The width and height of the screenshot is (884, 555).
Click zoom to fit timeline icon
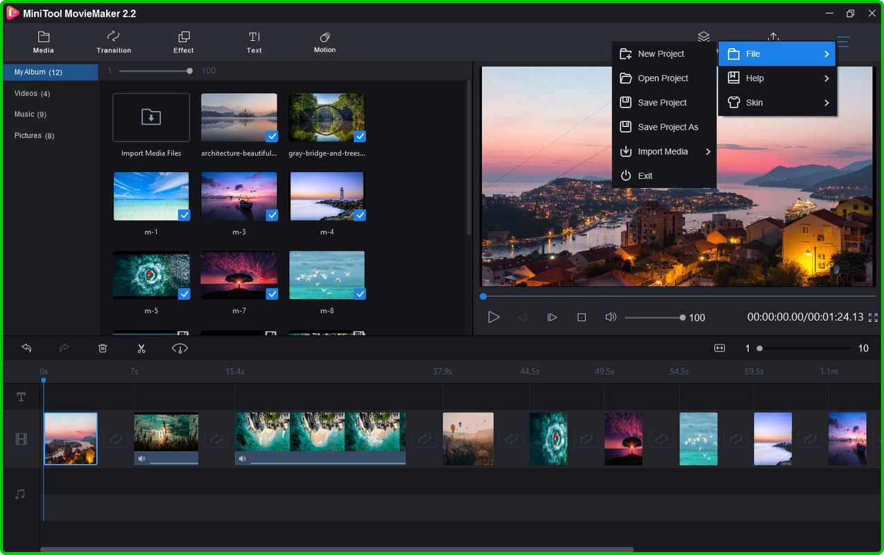tap(720, 348)
